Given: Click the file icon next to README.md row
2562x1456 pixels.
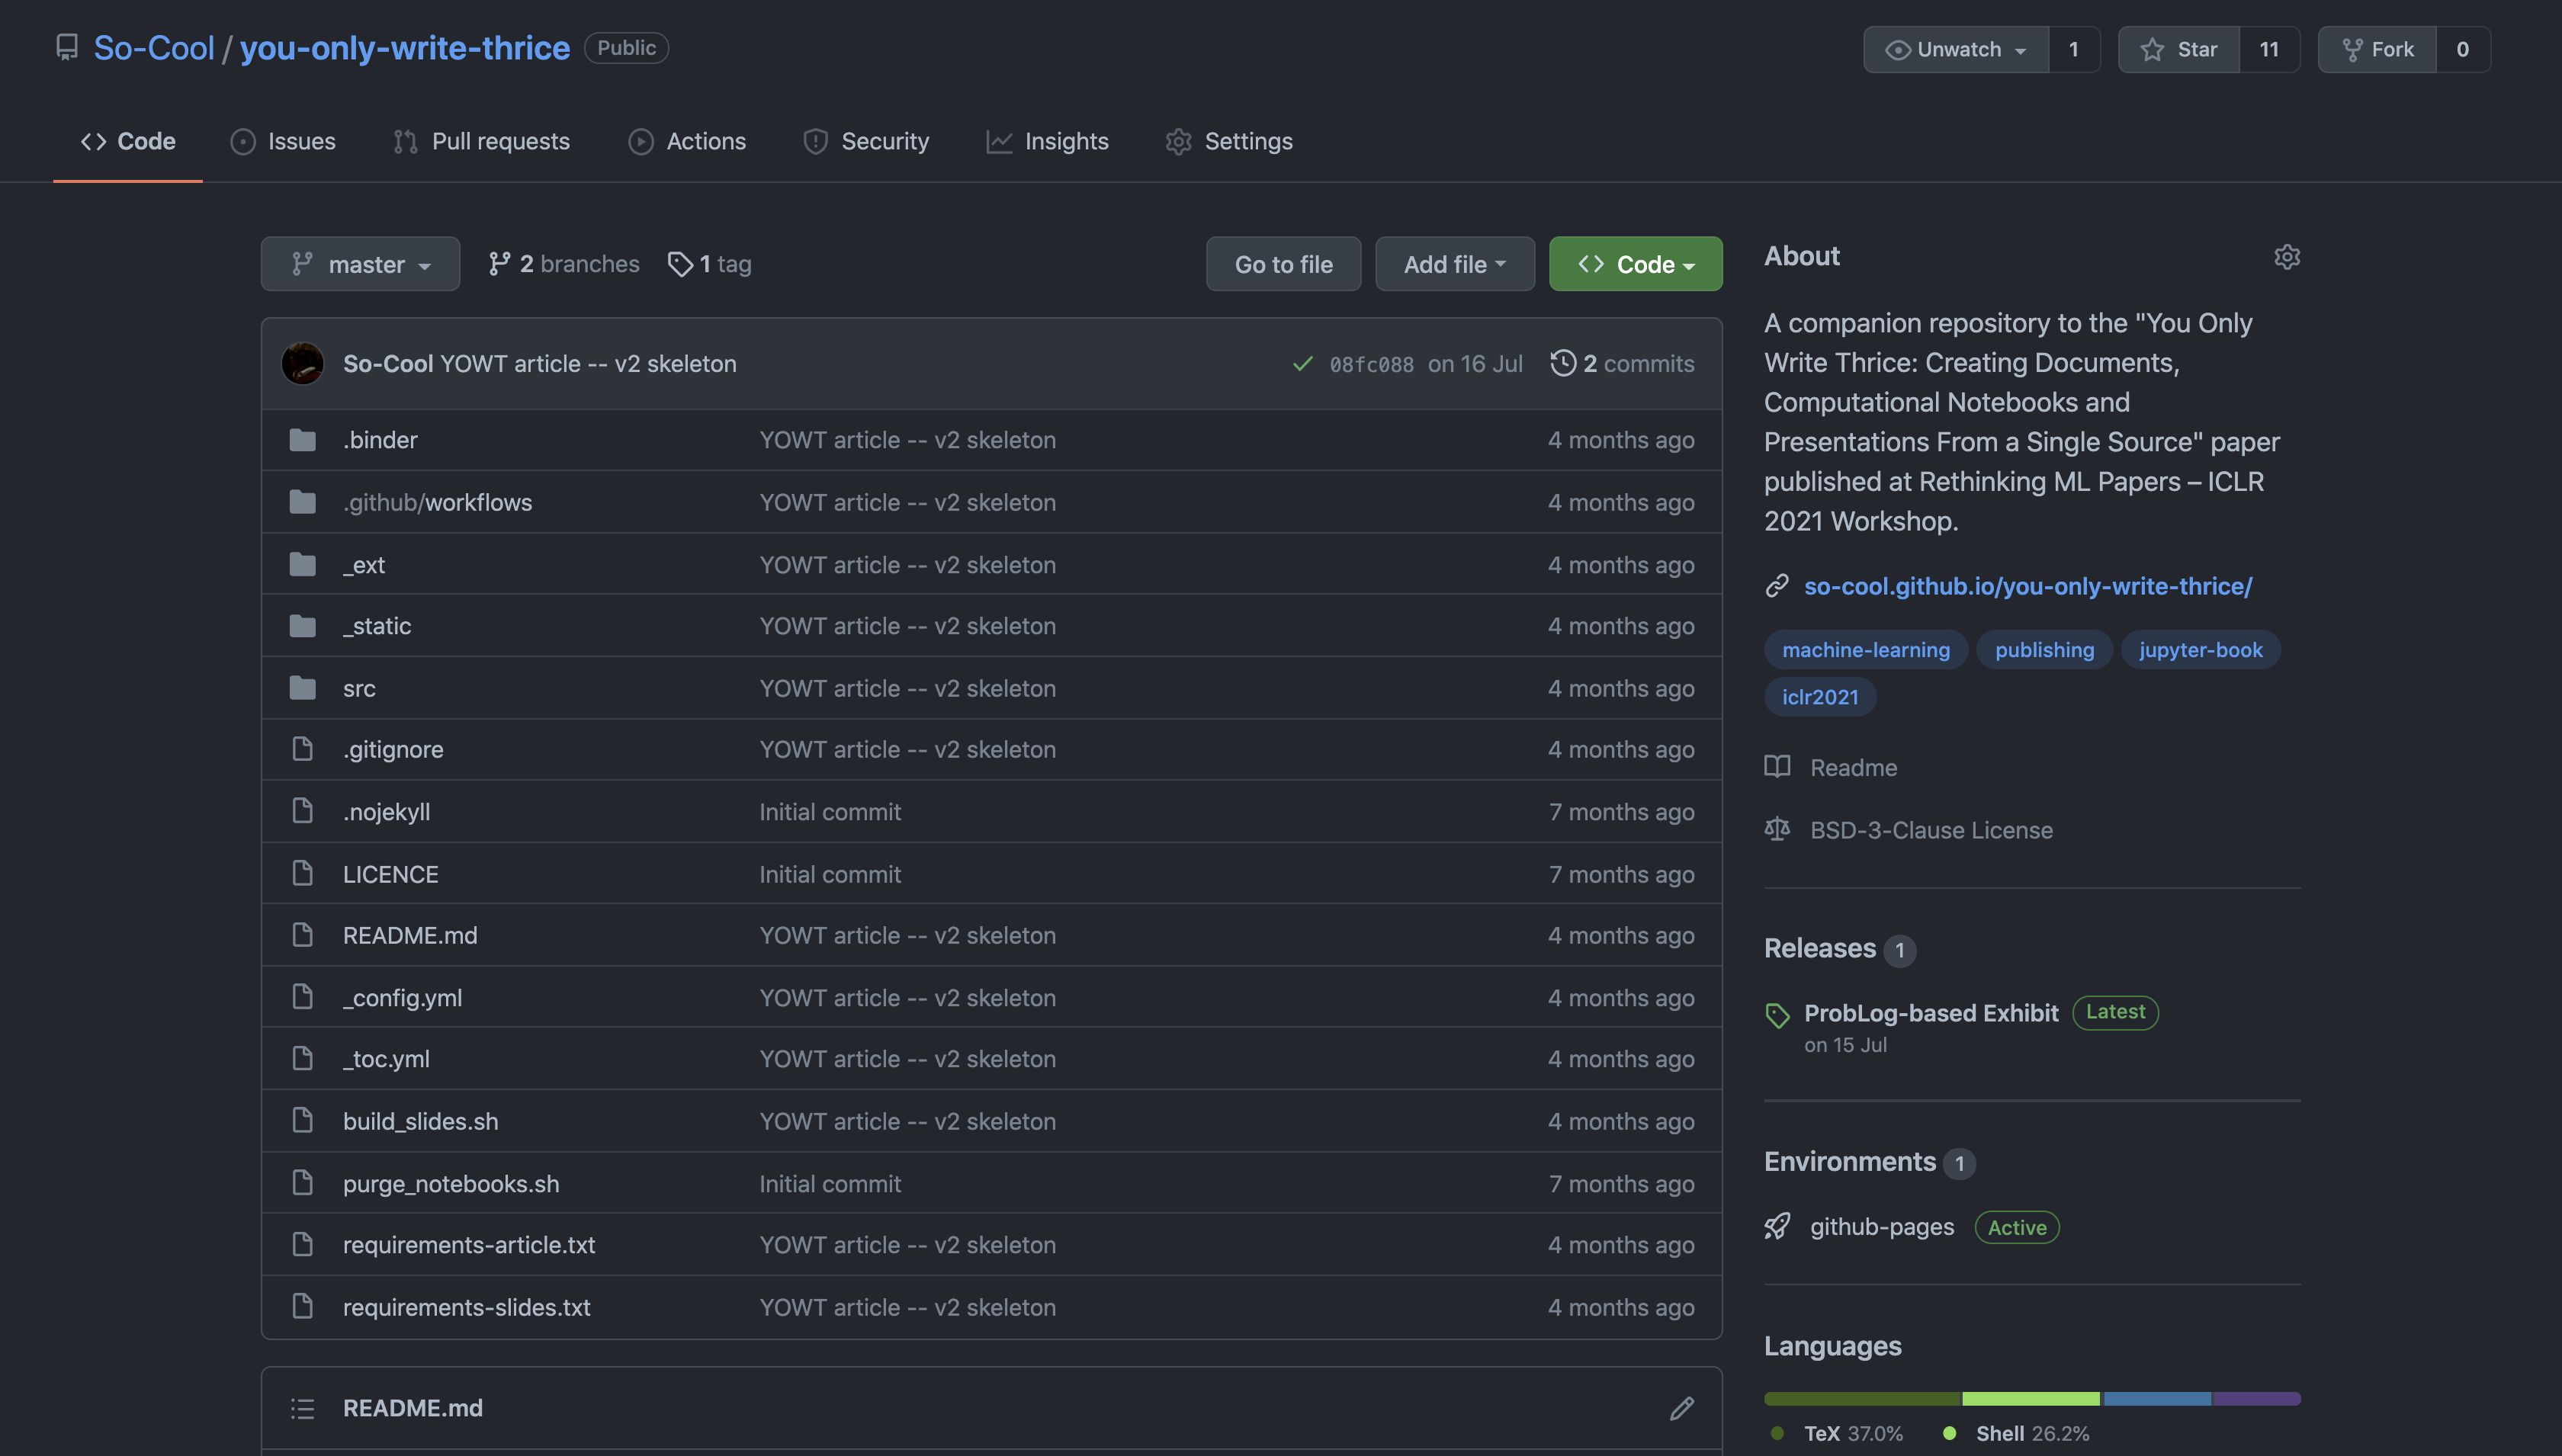Looking at the screenshot, I should 302,935.
